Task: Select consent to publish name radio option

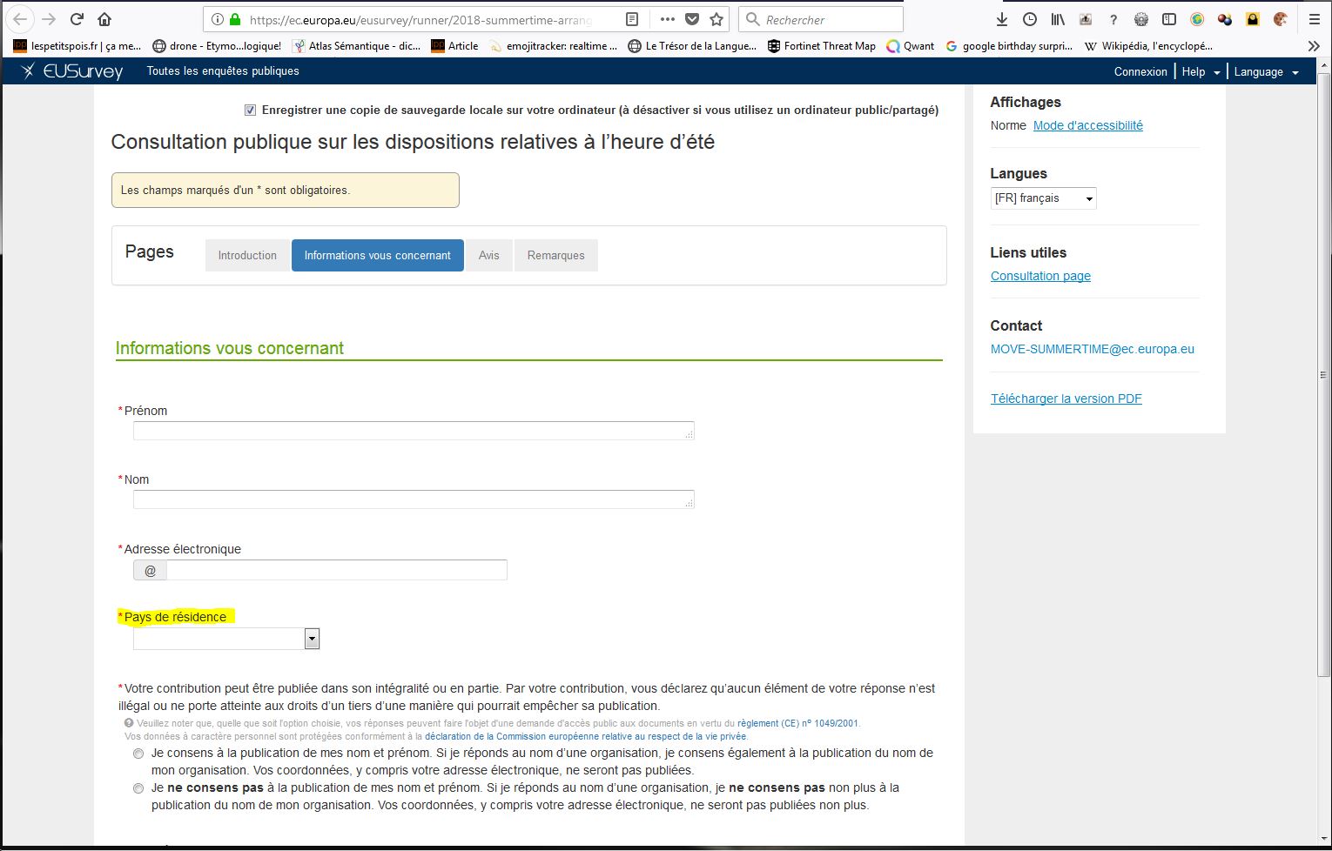Action: pos(138,754)
